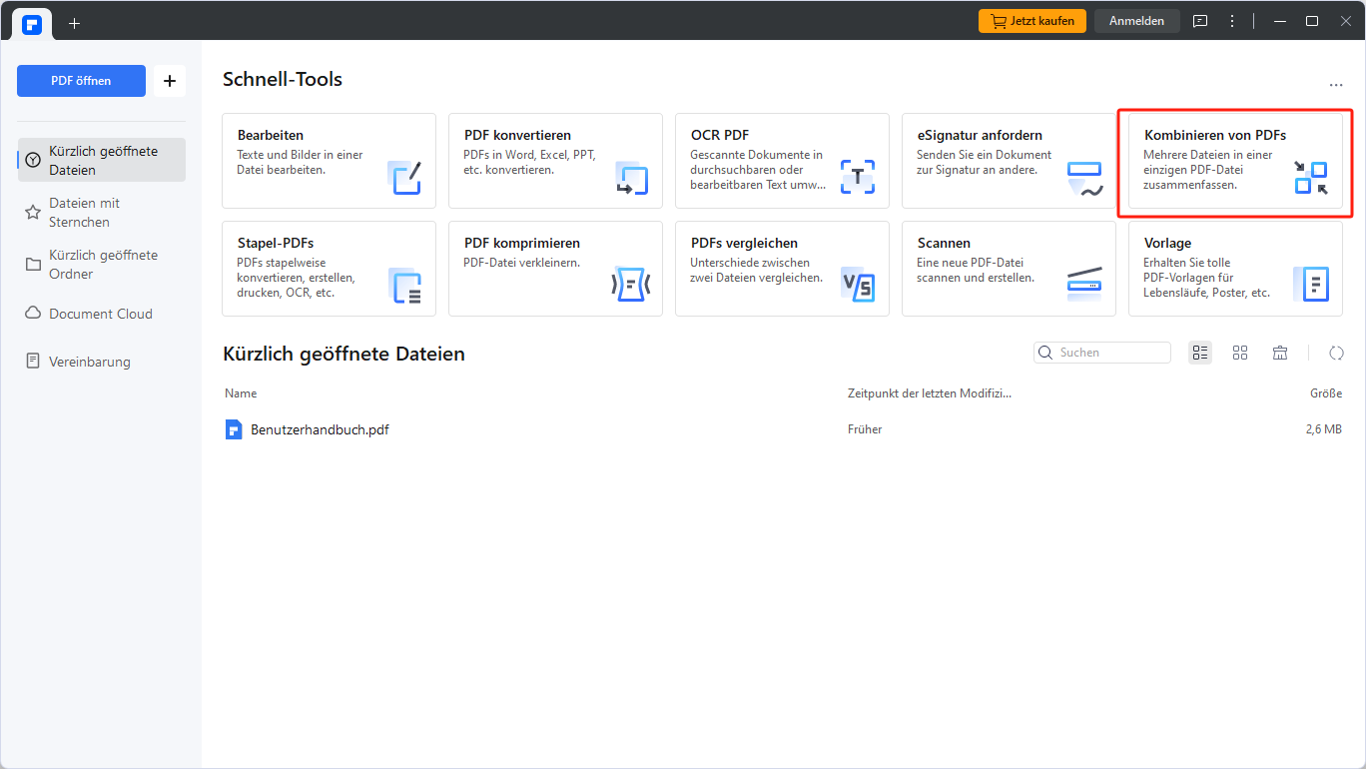Click the Scannen title
This screenshot has height=769, width=1366.
tap(944, 243)
